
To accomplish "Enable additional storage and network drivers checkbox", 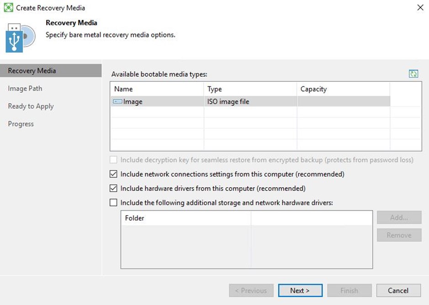I will (113, 202).
